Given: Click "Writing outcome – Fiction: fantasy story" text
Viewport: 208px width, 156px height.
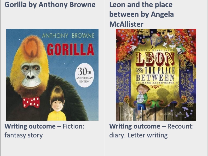Looking at the screenshot, I should [x=44, y=131].
